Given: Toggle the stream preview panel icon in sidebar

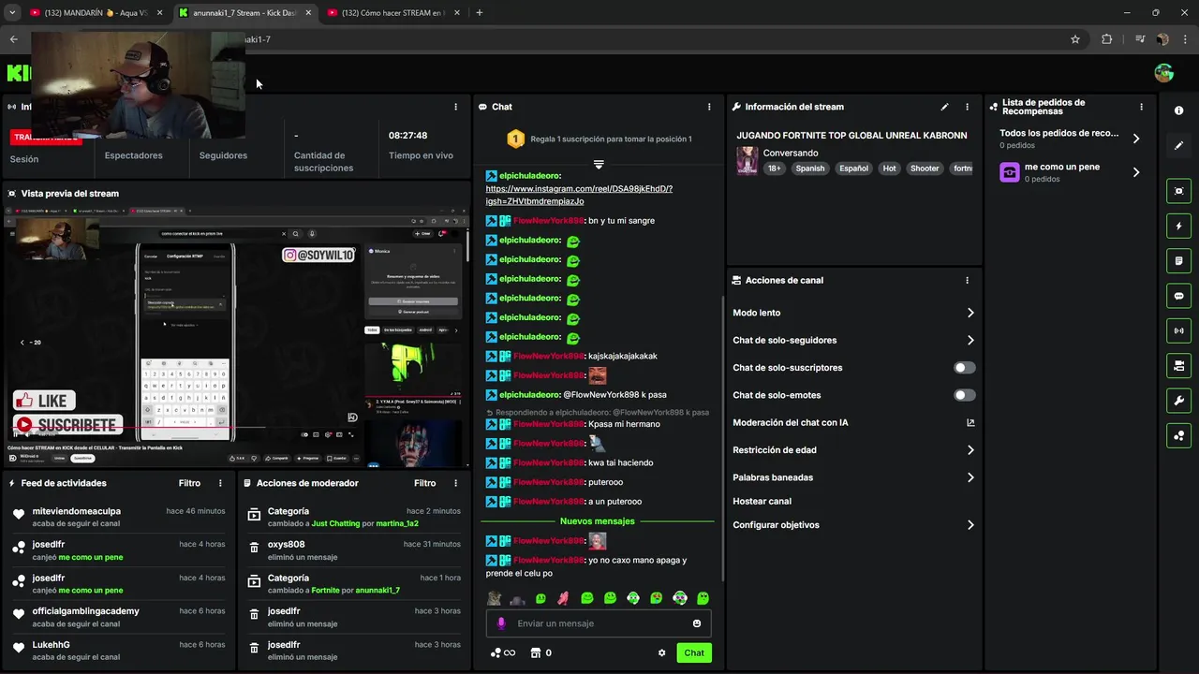Looking at the screenshot, I should tap(1178, 191).
